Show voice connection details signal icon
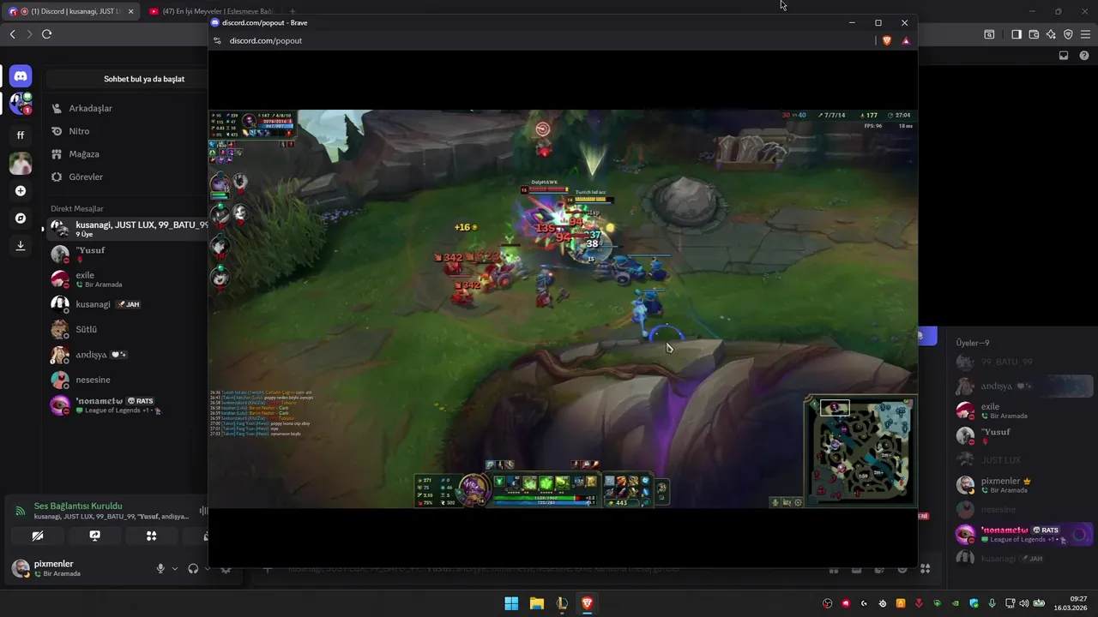The image size is (1098, 617). tap(20, 511)
